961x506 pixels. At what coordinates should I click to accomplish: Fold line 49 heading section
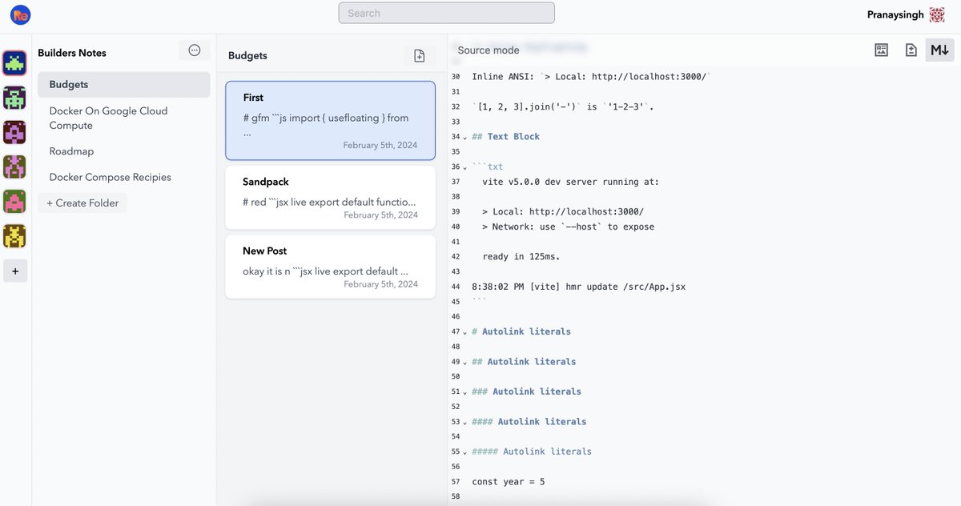pyautogui.click(x=464, y=363)
